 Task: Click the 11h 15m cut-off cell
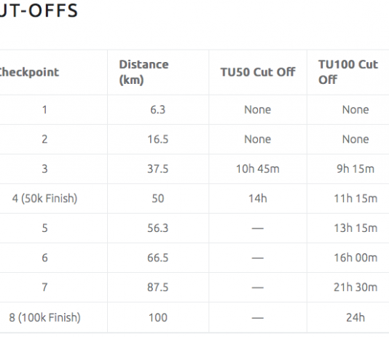pyautogui.click(x=355, y=198)
